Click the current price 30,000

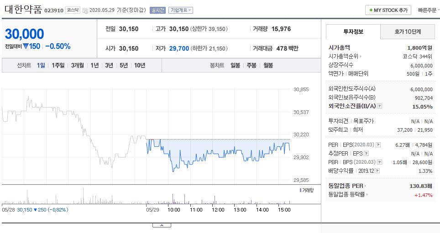pos(24,34)
